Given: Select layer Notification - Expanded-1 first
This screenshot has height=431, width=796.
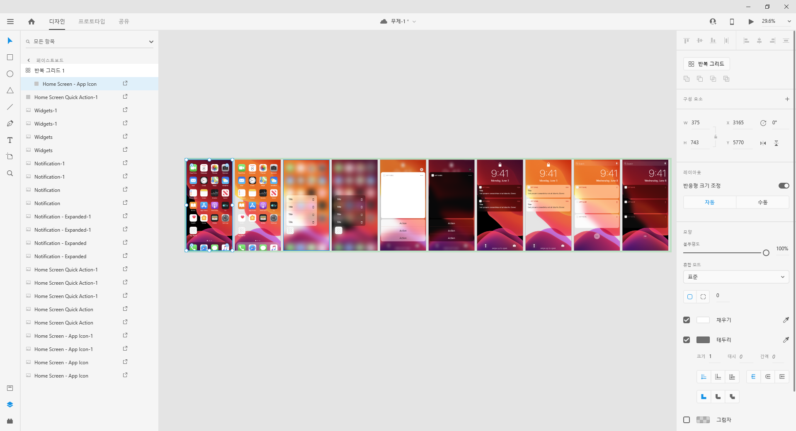Looking at the screenshot, I should click(x=90, y=217).
